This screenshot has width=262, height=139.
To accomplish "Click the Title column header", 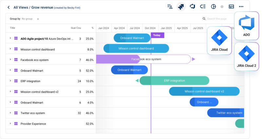I will (12, 28).
